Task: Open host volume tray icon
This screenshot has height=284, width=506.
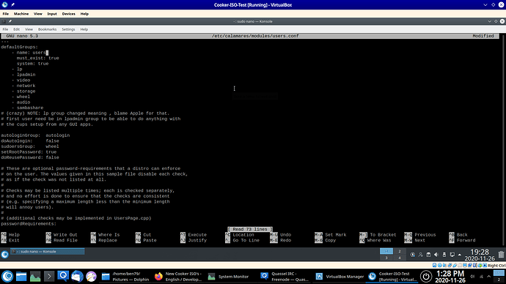Action: (472, 276)
